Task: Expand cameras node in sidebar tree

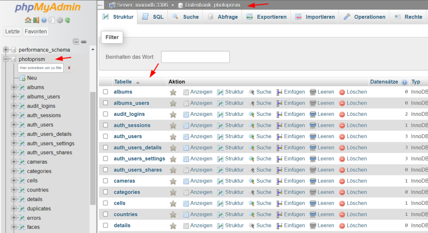Action: coord(14,162)
